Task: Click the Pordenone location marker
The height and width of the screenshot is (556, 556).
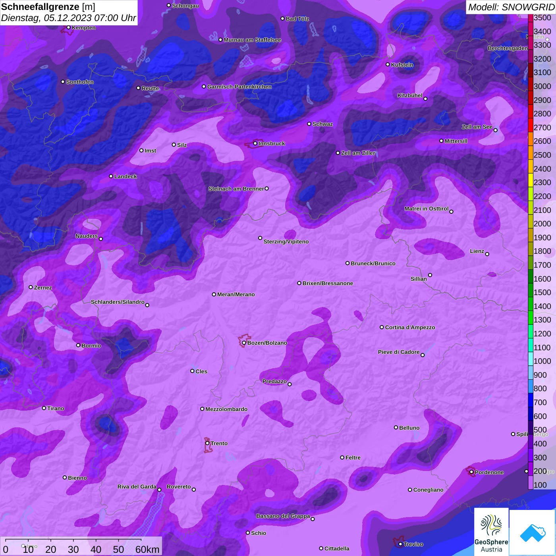Action: point(471,472)
